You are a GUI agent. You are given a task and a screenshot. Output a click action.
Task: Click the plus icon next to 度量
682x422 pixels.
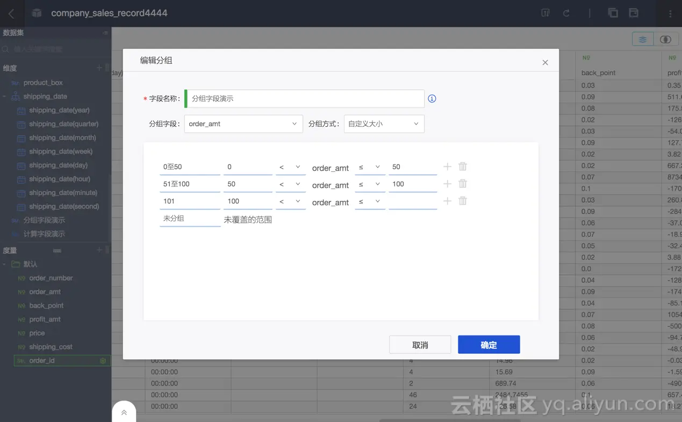[x=99, y=250]
